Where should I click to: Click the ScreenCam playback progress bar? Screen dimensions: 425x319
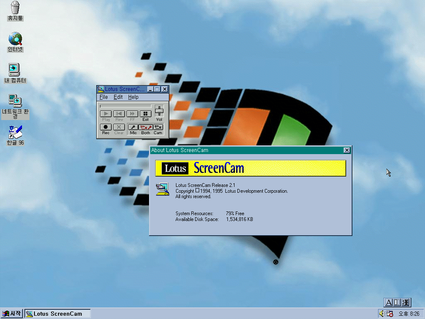(x=125, y=106)
